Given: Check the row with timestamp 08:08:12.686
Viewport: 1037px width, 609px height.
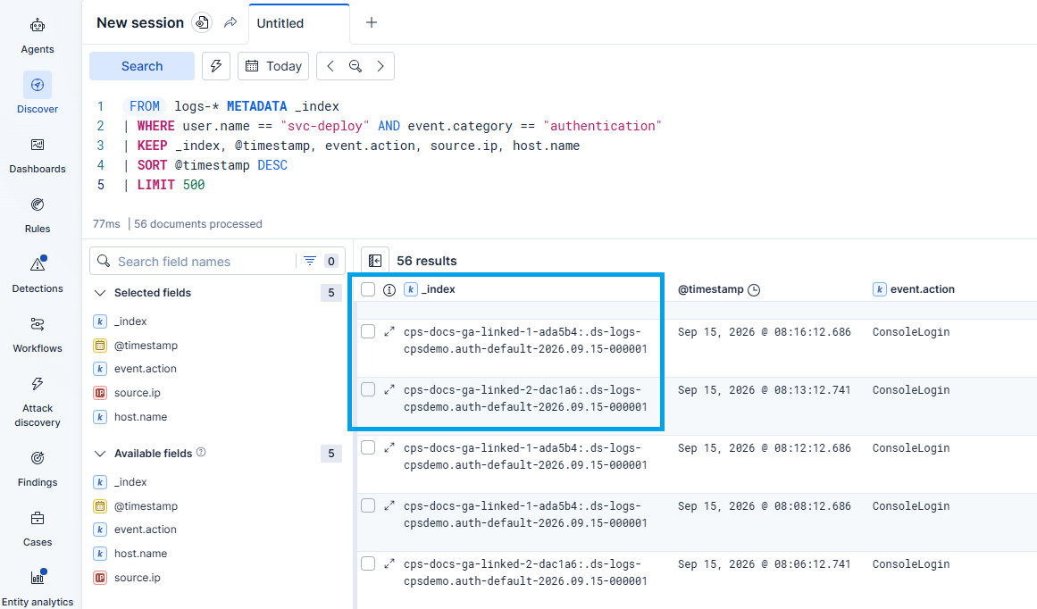Looking at the screenshot, I should point(368,505).
